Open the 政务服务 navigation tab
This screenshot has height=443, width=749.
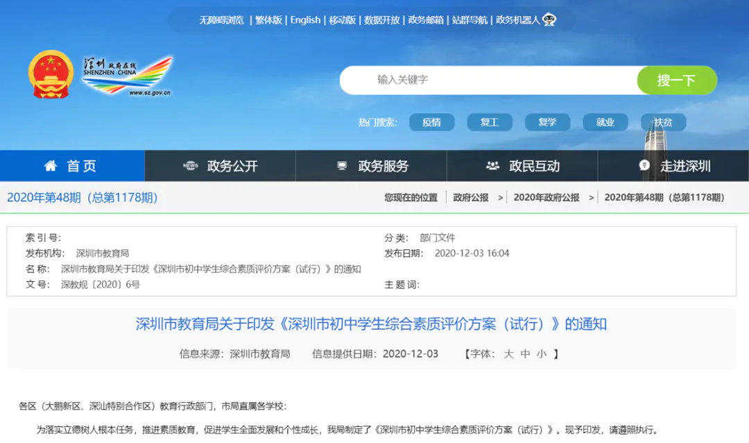click(371, 165)
